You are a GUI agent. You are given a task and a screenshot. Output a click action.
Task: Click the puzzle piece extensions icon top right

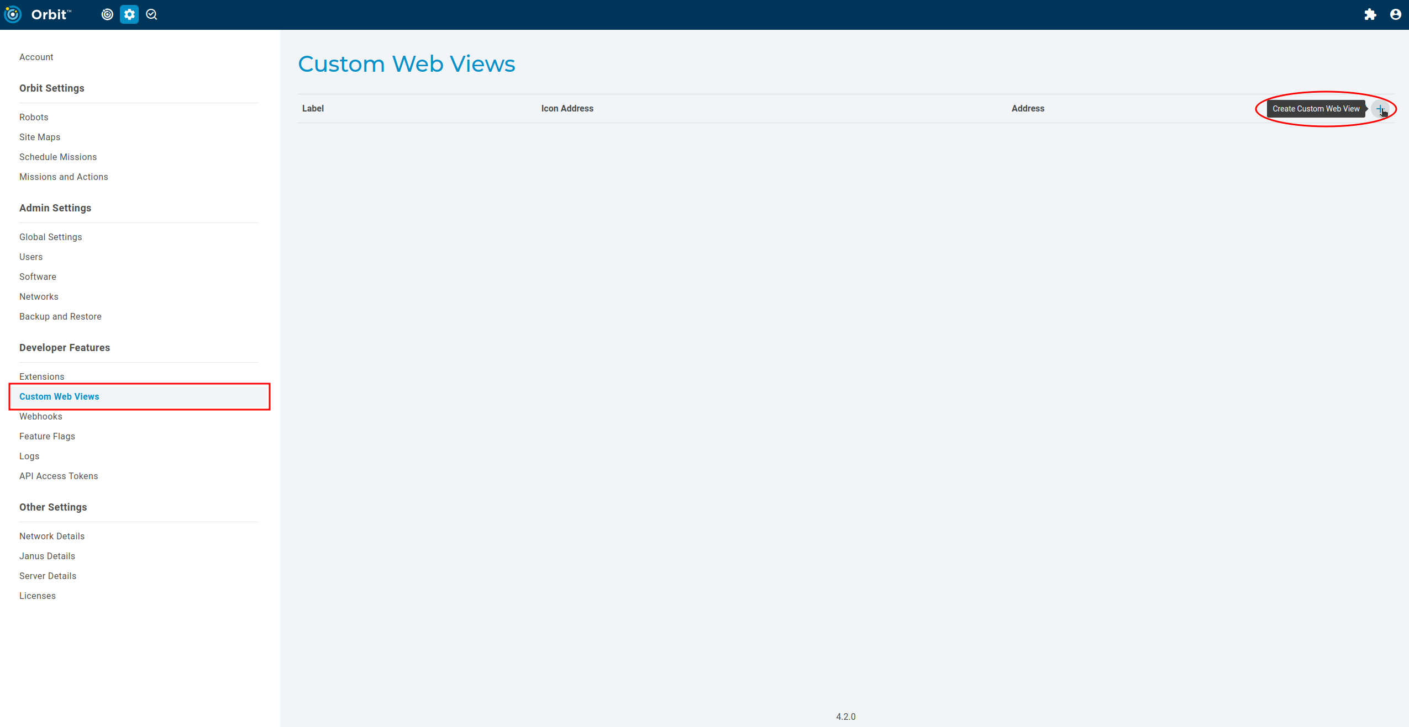[x=1370, y=14]
